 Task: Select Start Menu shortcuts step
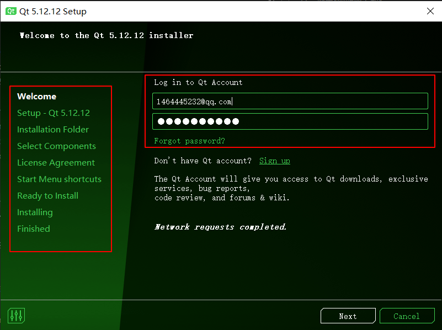[x=59, y=179]
